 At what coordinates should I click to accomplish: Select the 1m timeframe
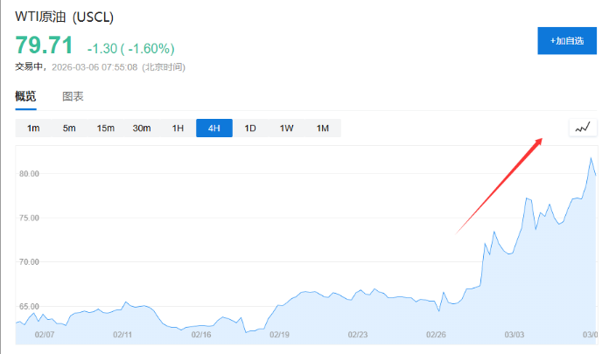33,128
